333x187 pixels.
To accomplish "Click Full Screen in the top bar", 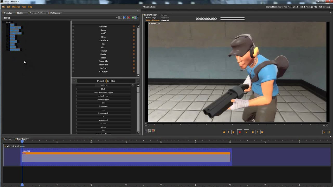I will click(x=324, y=7).
